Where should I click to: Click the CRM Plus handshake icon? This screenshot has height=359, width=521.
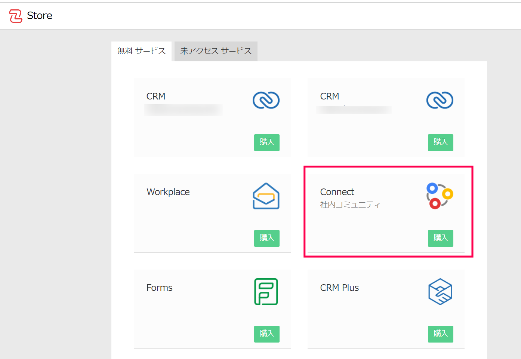tap(440, 292)
